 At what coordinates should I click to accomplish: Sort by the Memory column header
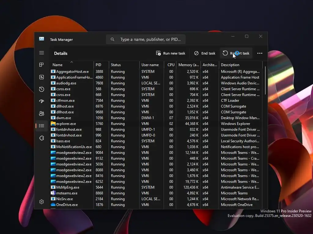tap(188, 65)
